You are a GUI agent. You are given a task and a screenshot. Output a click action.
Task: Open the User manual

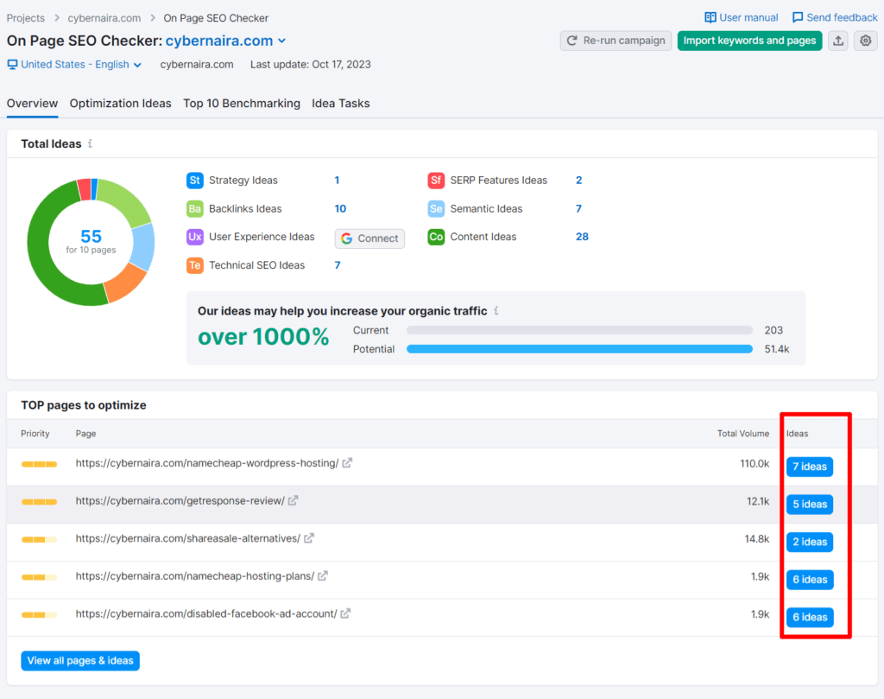[x=741, y=16]
